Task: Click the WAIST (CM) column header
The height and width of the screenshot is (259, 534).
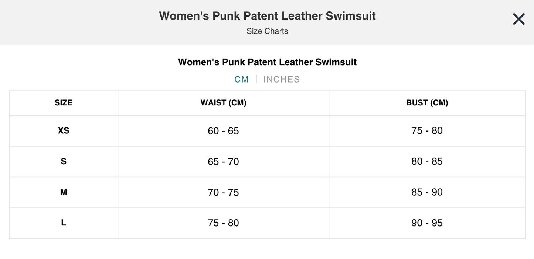Action: click(223, 102)
